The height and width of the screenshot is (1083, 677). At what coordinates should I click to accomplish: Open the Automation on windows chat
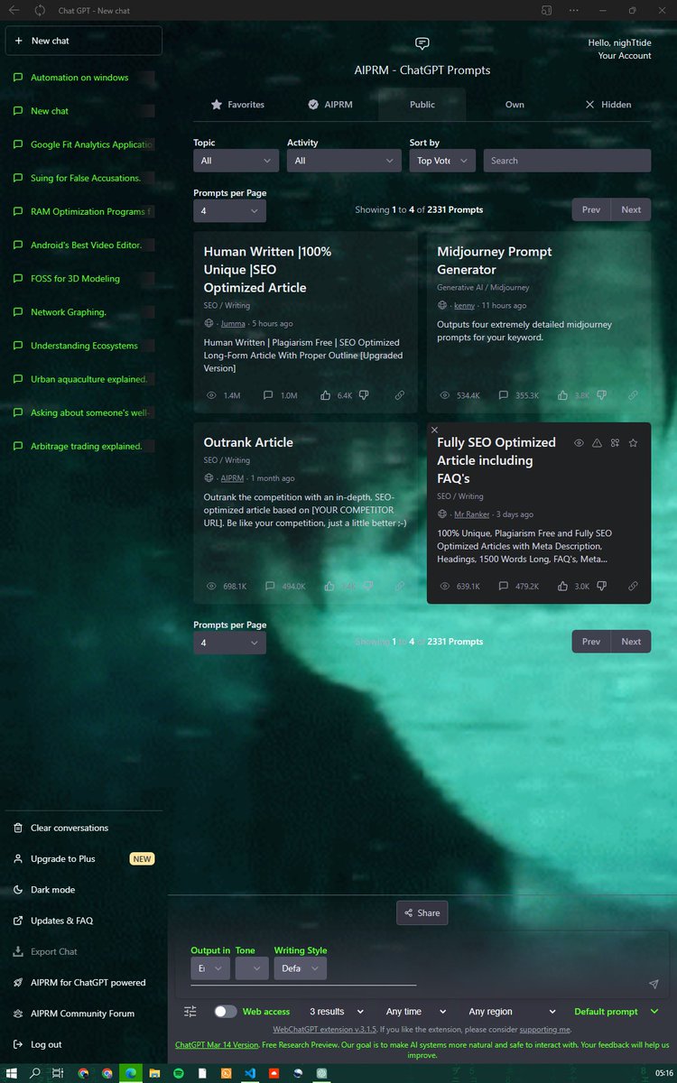(83, 78)
